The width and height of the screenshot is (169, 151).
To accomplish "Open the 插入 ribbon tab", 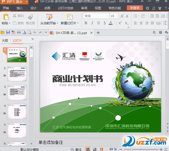I will click(x=20, y=8).
